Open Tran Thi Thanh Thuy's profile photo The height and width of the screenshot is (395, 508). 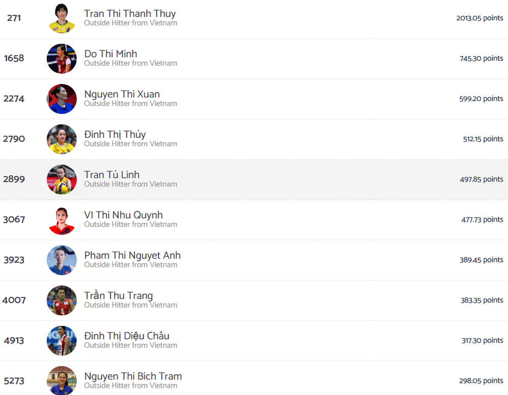pos(61,18)
